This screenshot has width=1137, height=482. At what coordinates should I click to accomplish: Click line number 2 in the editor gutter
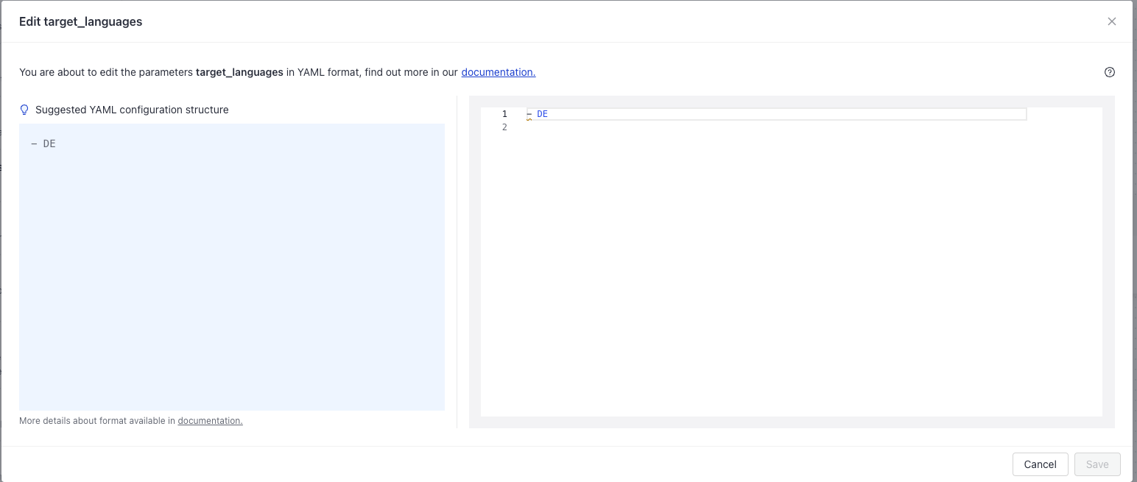pyautogui.click(x=504, y=127)
